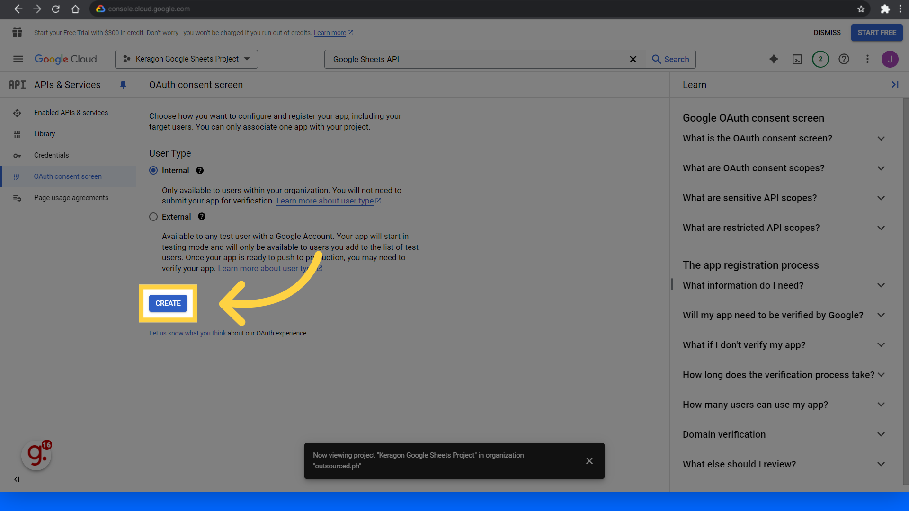Open Learn more about user type under Internal

pyautogui.click(x=329, y=201)
